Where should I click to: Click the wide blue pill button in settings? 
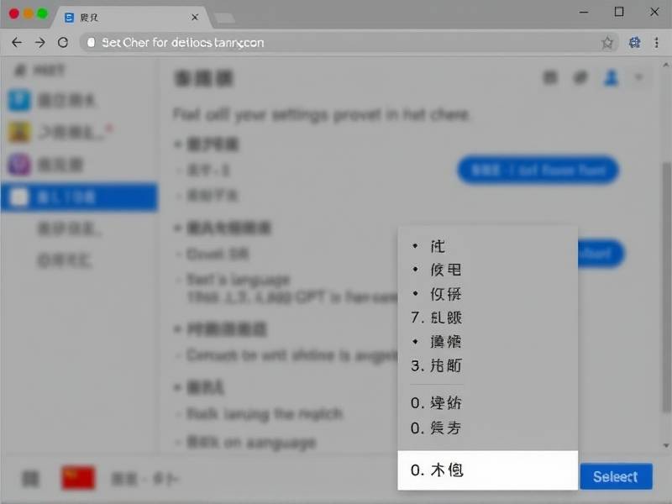tap(538, 171)
